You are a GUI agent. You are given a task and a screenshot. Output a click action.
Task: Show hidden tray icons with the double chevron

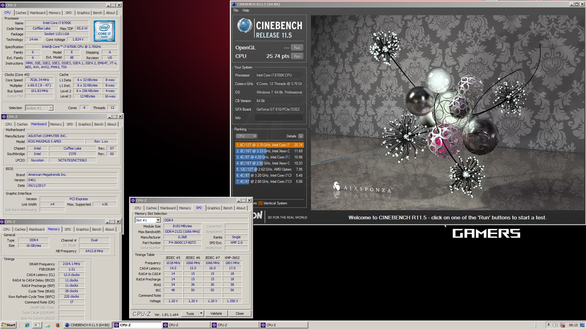(x=548, y=325)
